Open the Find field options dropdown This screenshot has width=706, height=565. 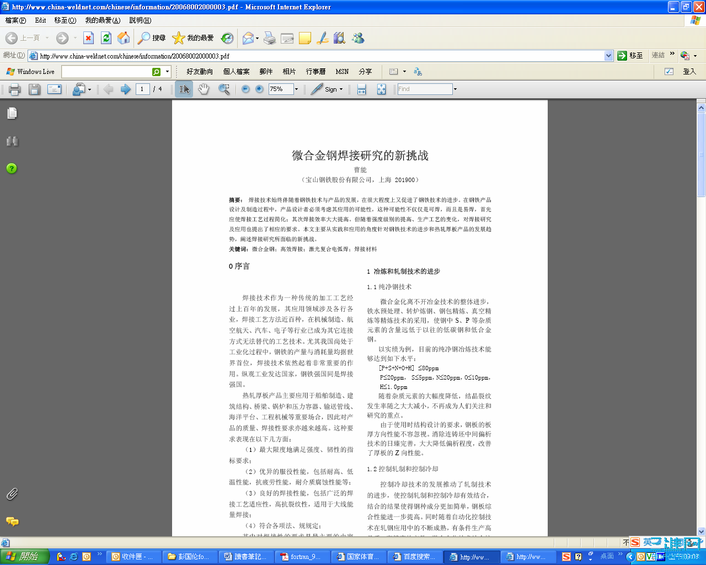pos(455,89)
